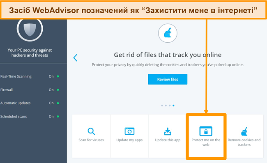This screenshot has width=267, height=163.
Task: Click the 'Protect your privacy' description text
Action: (168, 64)
